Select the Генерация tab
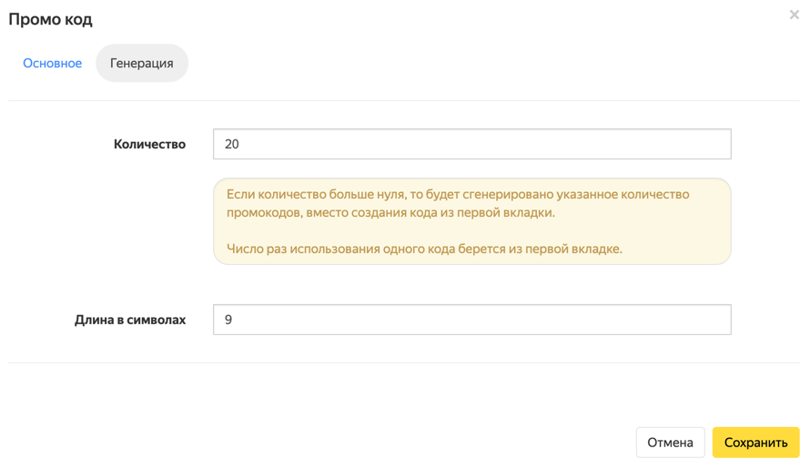Image resolution: width=810 pixels, height=469 pixels. (142, 64)
